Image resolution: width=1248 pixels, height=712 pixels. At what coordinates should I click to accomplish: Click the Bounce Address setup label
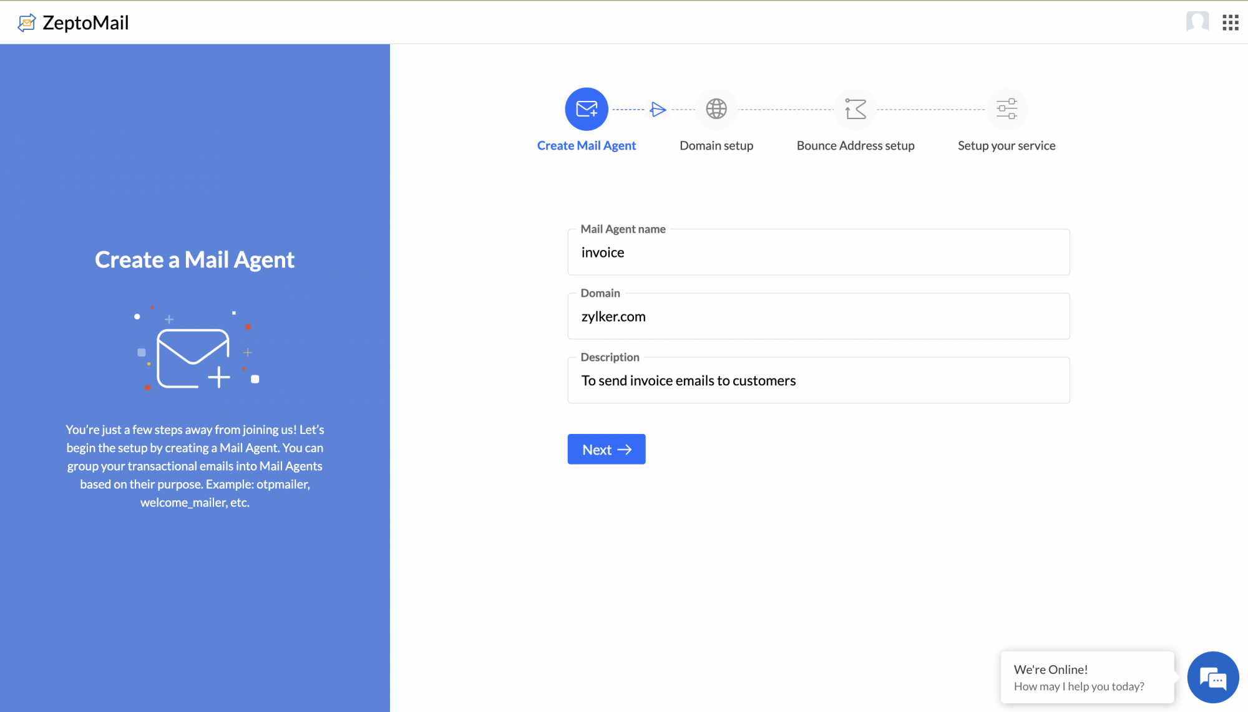(855, 146)
